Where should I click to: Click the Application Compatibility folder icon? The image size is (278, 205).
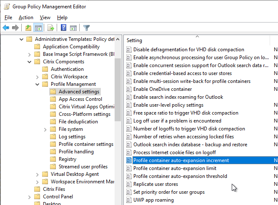(37, 47)
